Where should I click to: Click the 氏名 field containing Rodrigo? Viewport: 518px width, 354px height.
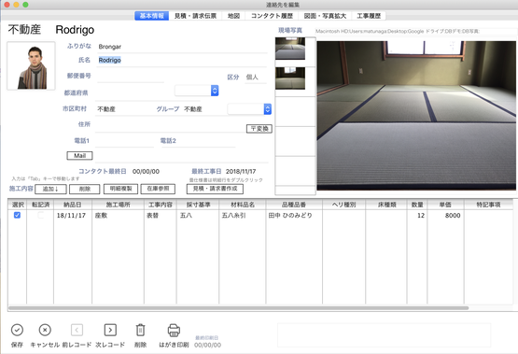(182, 60)
